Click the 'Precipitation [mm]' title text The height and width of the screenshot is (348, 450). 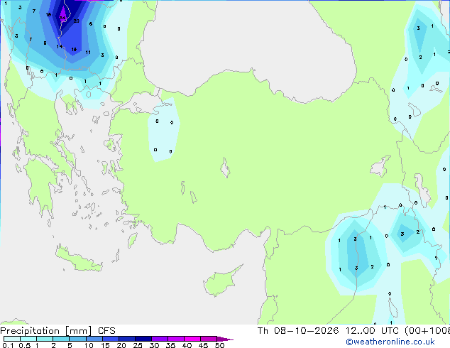[46, 331]
